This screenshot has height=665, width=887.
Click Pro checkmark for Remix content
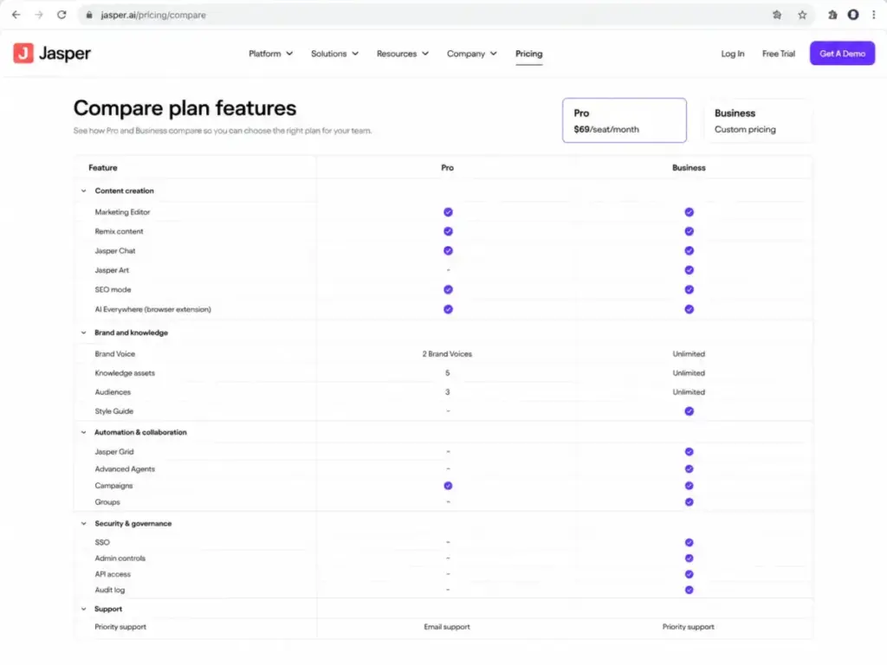448,231
